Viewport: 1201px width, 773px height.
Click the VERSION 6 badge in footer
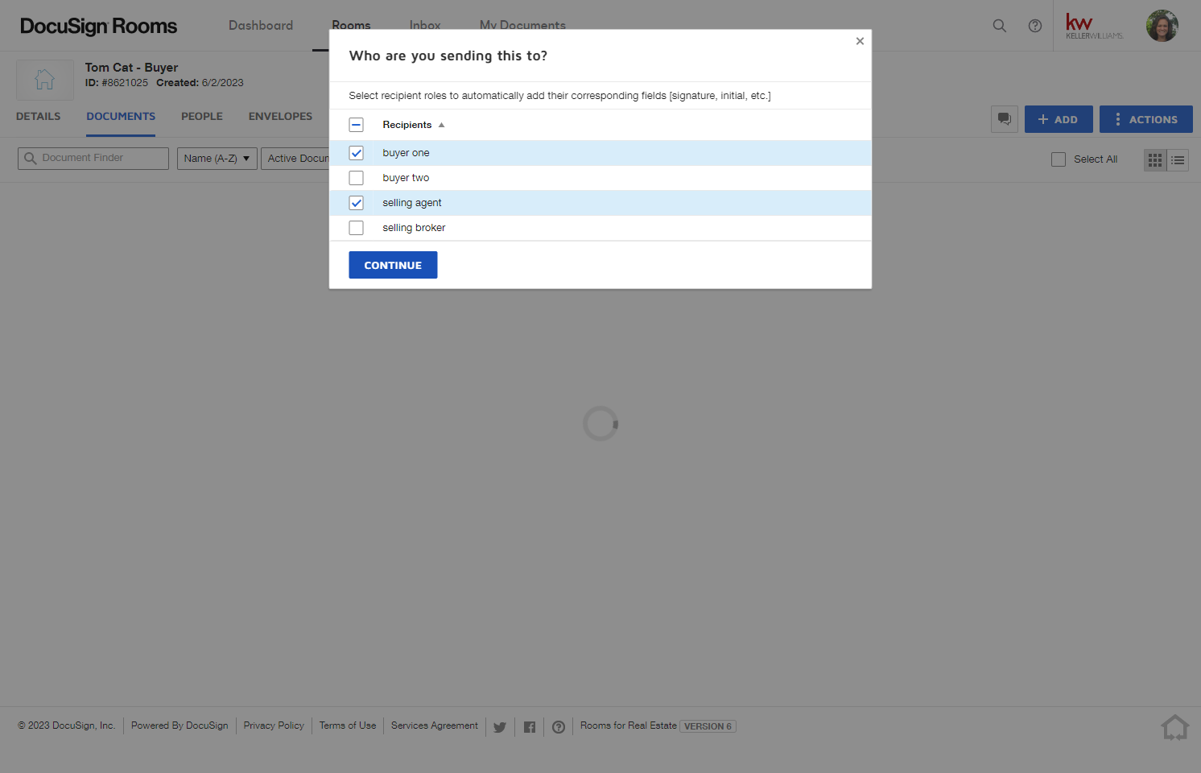(708, 726)
